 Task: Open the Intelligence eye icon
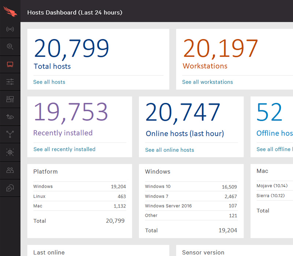click(10, 117)
